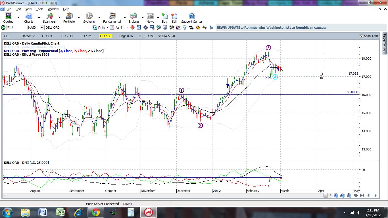Click the T chart button at bottom
Image resolution: width=388 pixels, height=218 pixels.
tap(336, 195)
